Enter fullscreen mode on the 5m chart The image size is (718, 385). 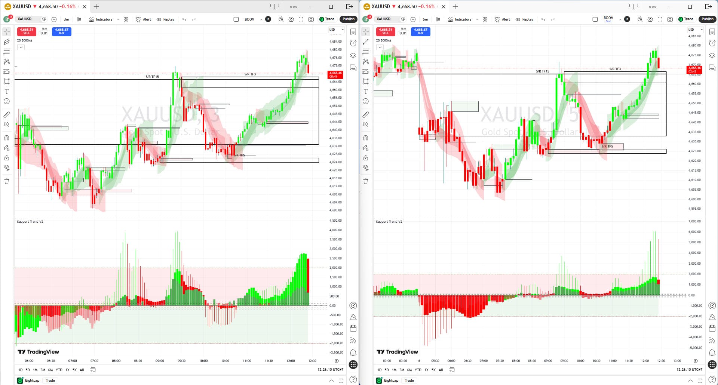click(660, 19)
